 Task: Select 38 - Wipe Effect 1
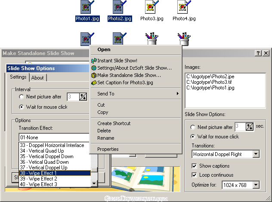55,173
